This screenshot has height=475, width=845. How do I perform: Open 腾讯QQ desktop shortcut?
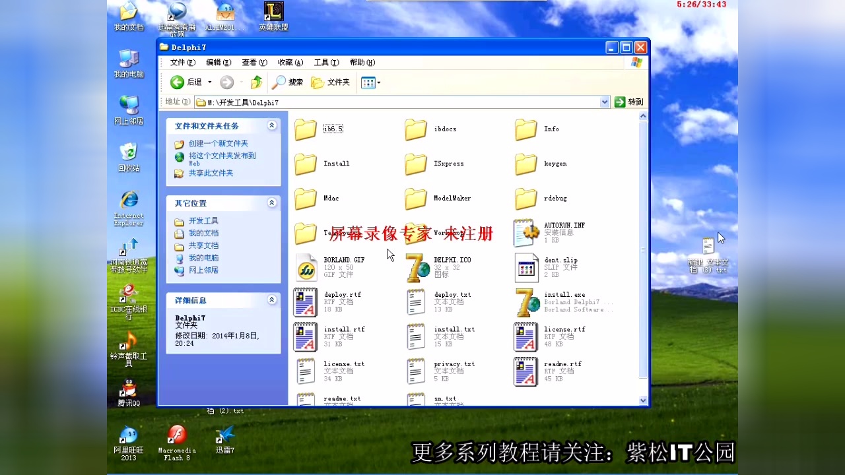tap(129, 393)
